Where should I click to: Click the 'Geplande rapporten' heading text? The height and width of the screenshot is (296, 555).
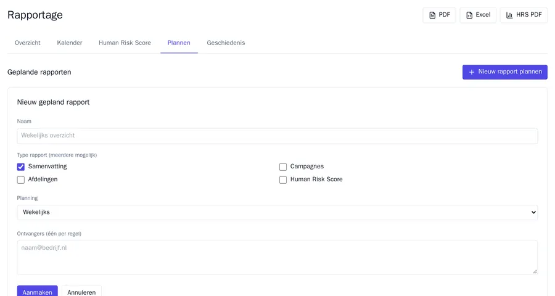pyautogui.click(x=39, y=72)
